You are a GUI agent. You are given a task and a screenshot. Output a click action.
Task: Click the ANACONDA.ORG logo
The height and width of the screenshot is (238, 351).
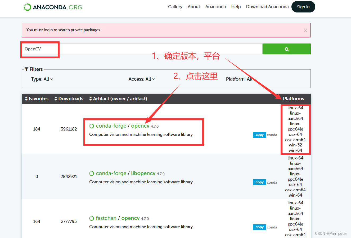[x=52, y=7]
